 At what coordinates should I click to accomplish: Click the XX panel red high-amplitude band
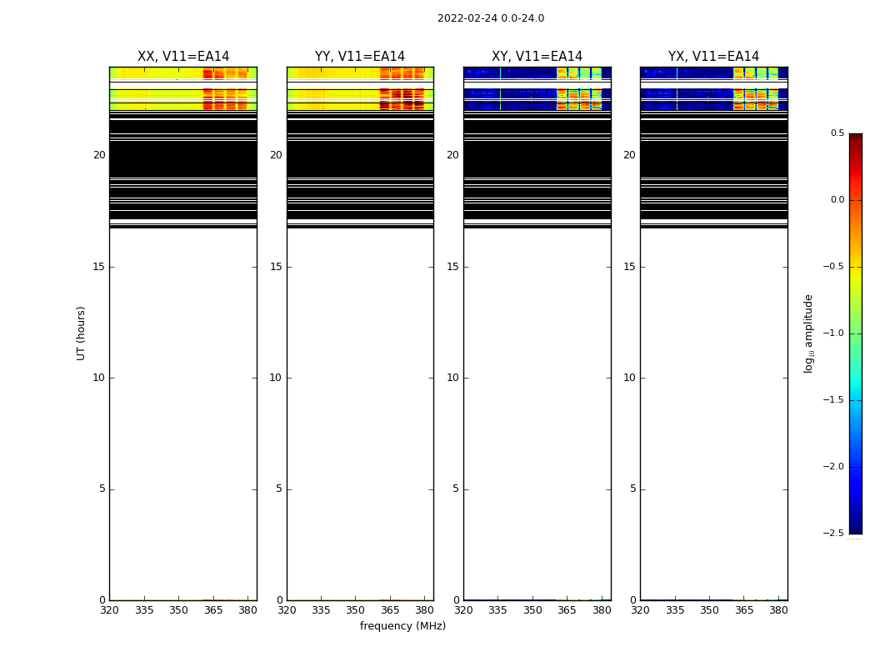click(225, 98)
